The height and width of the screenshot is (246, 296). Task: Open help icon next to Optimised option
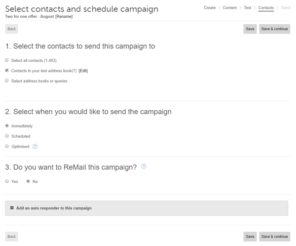[x=35, y=147]
